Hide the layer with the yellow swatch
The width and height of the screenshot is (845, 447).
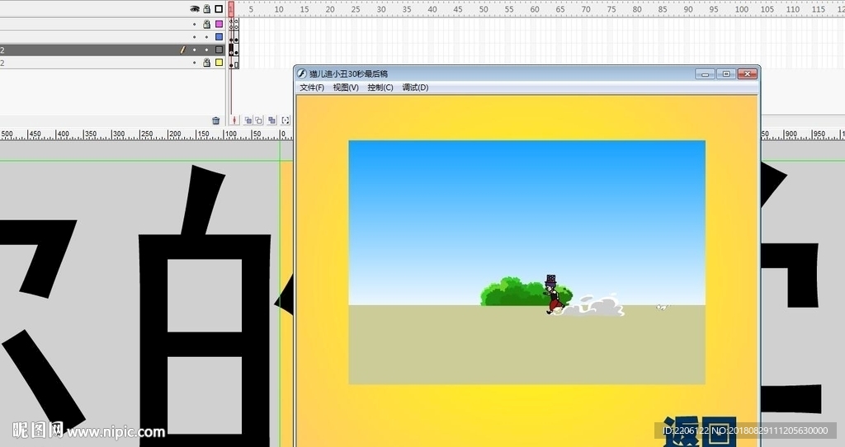[195, 63]
